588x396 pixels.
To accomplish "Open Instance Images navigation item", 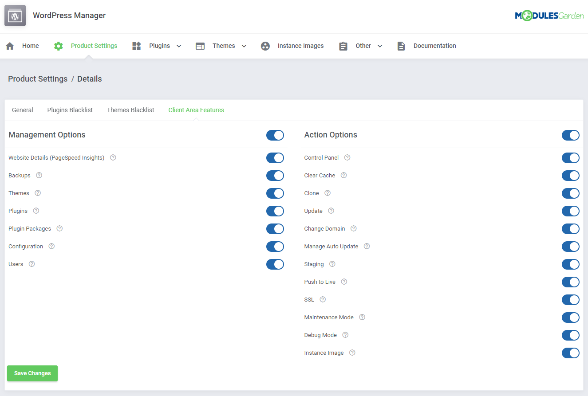I will [x=301, y=46].
